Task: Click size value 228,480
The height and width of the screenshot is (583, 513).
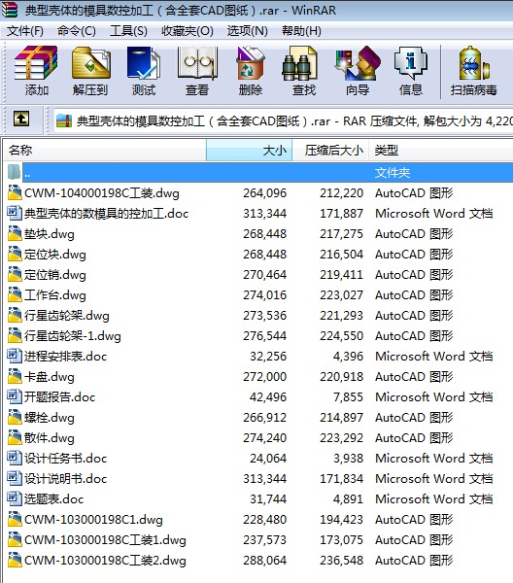Action: coord(264,520)
